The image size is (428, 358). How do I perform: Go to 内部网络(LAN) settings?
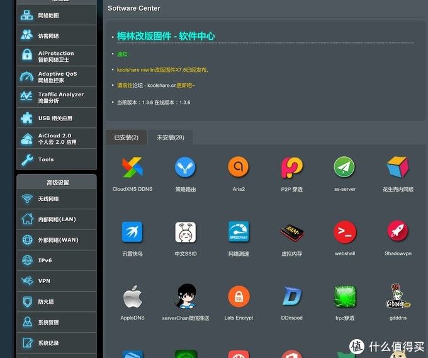[57, 219]
